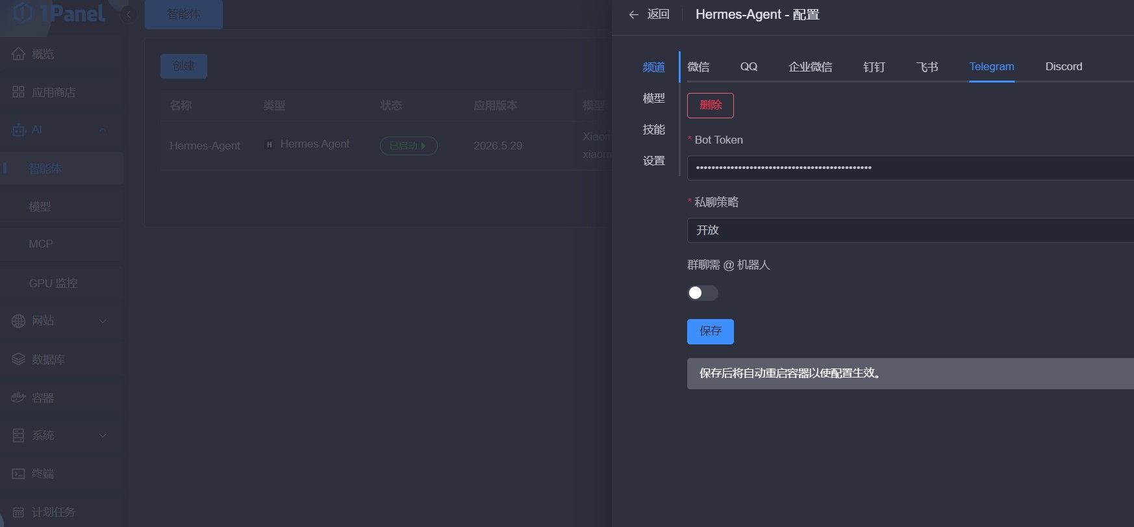Click the 2026.5.29 version cell
1134x527 pixels.
[498, 146]
